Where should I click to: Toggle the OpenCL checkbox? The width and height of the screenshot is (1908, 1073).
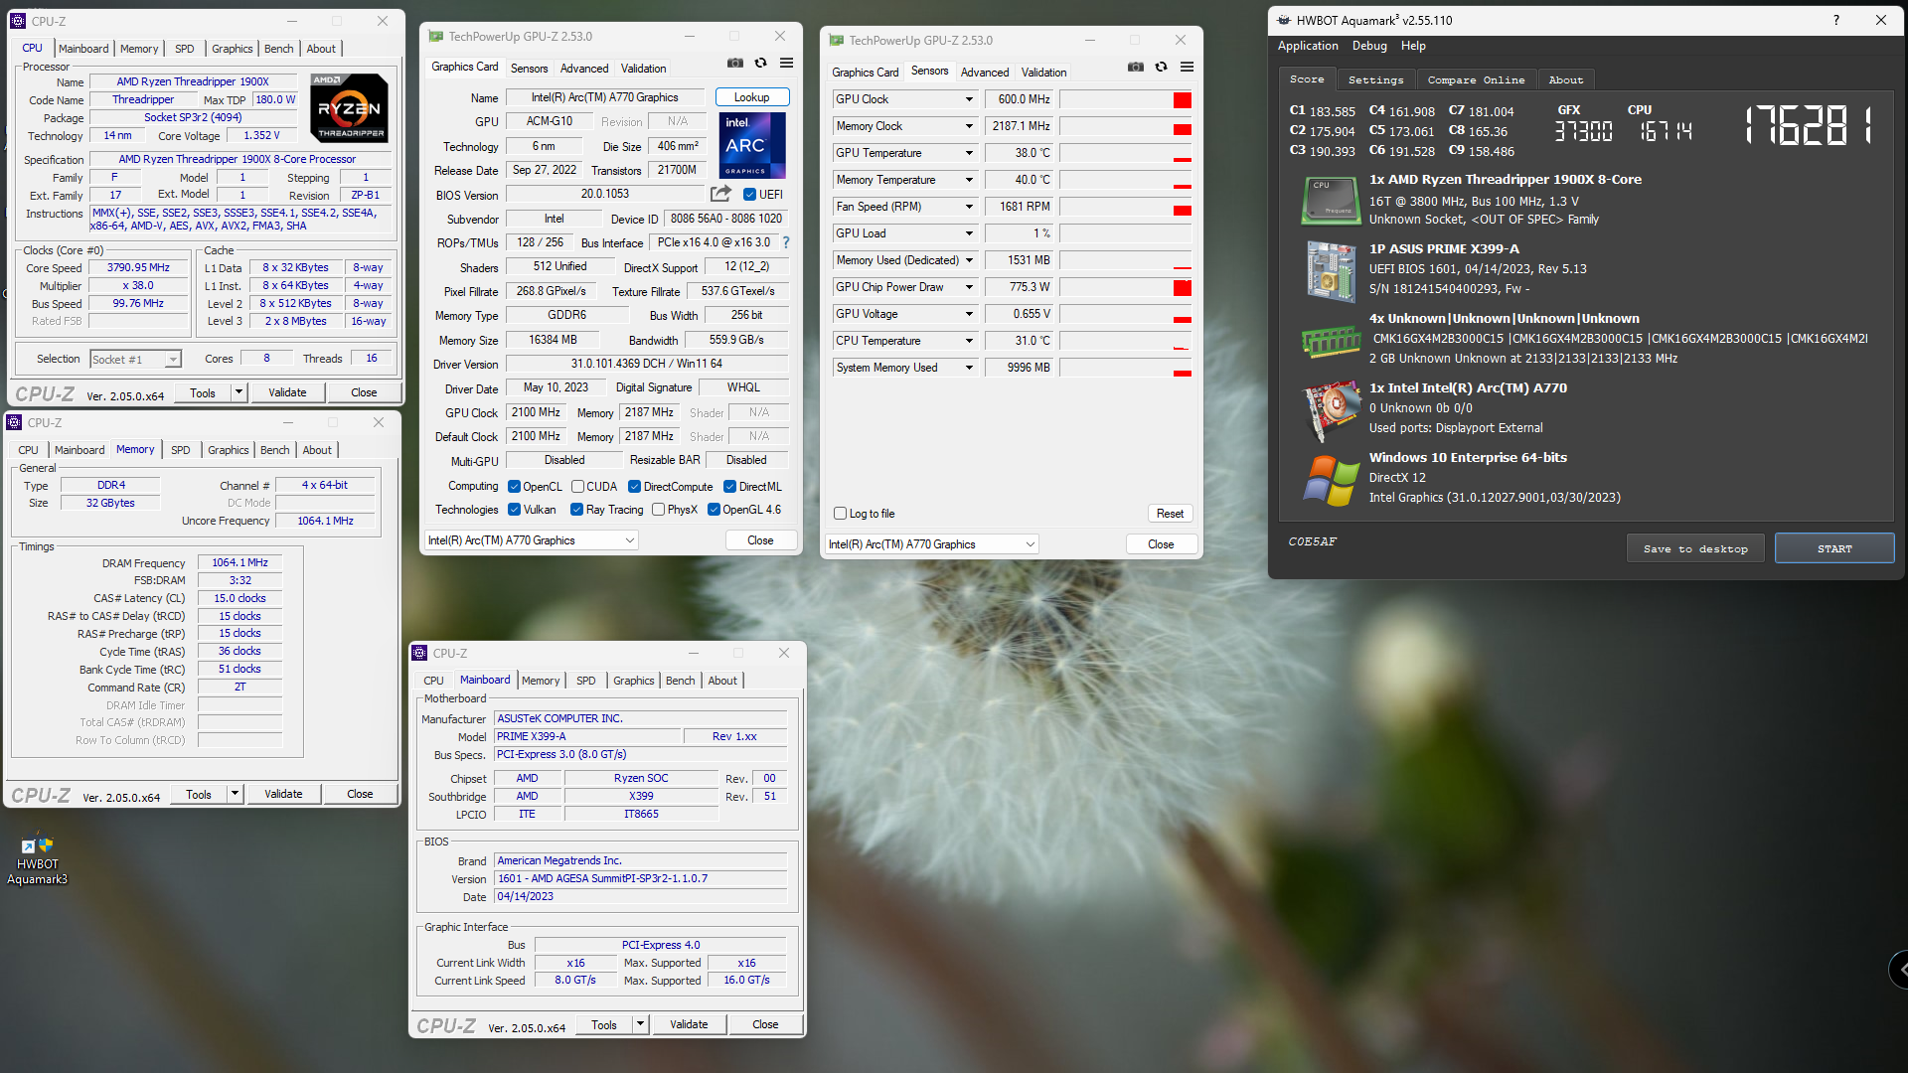[515, 487]
